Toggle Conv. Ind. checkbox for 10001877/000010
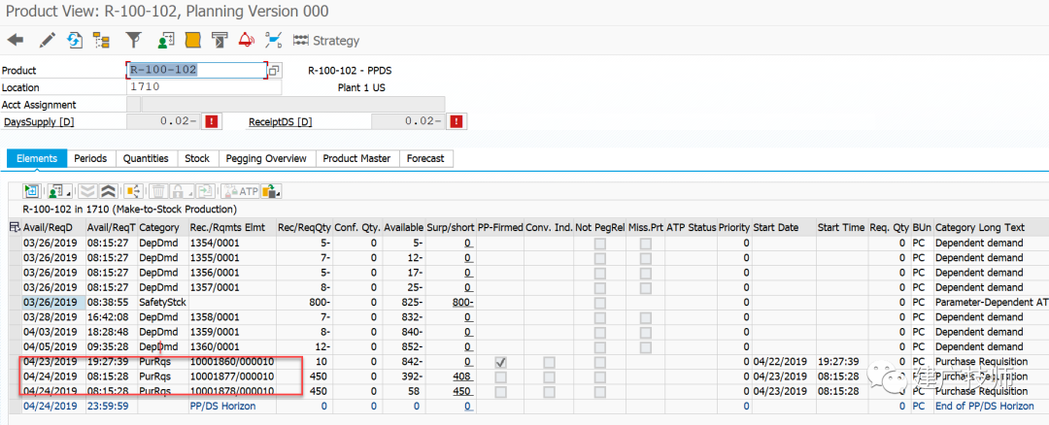 (549, 376)
